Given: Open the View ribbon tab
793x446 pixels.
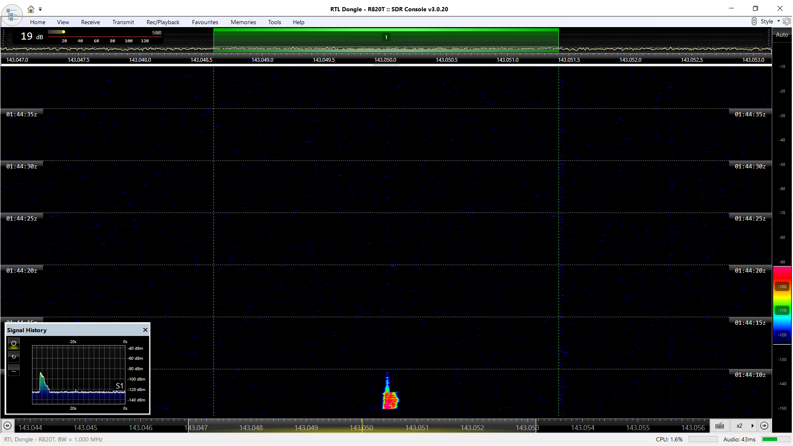Looking at the screenshot, I should click(63, 22).
